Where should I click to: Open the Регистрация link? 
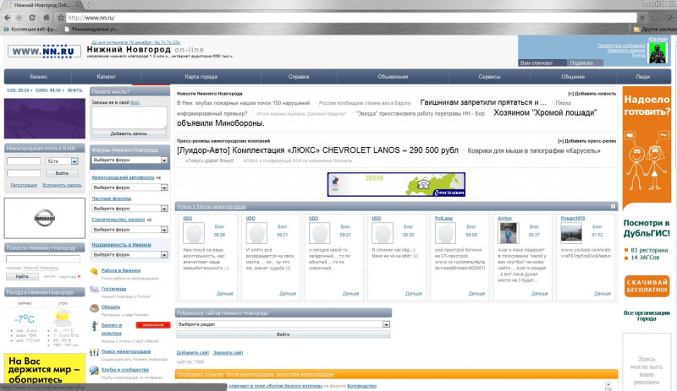click(x=24, y=185)
